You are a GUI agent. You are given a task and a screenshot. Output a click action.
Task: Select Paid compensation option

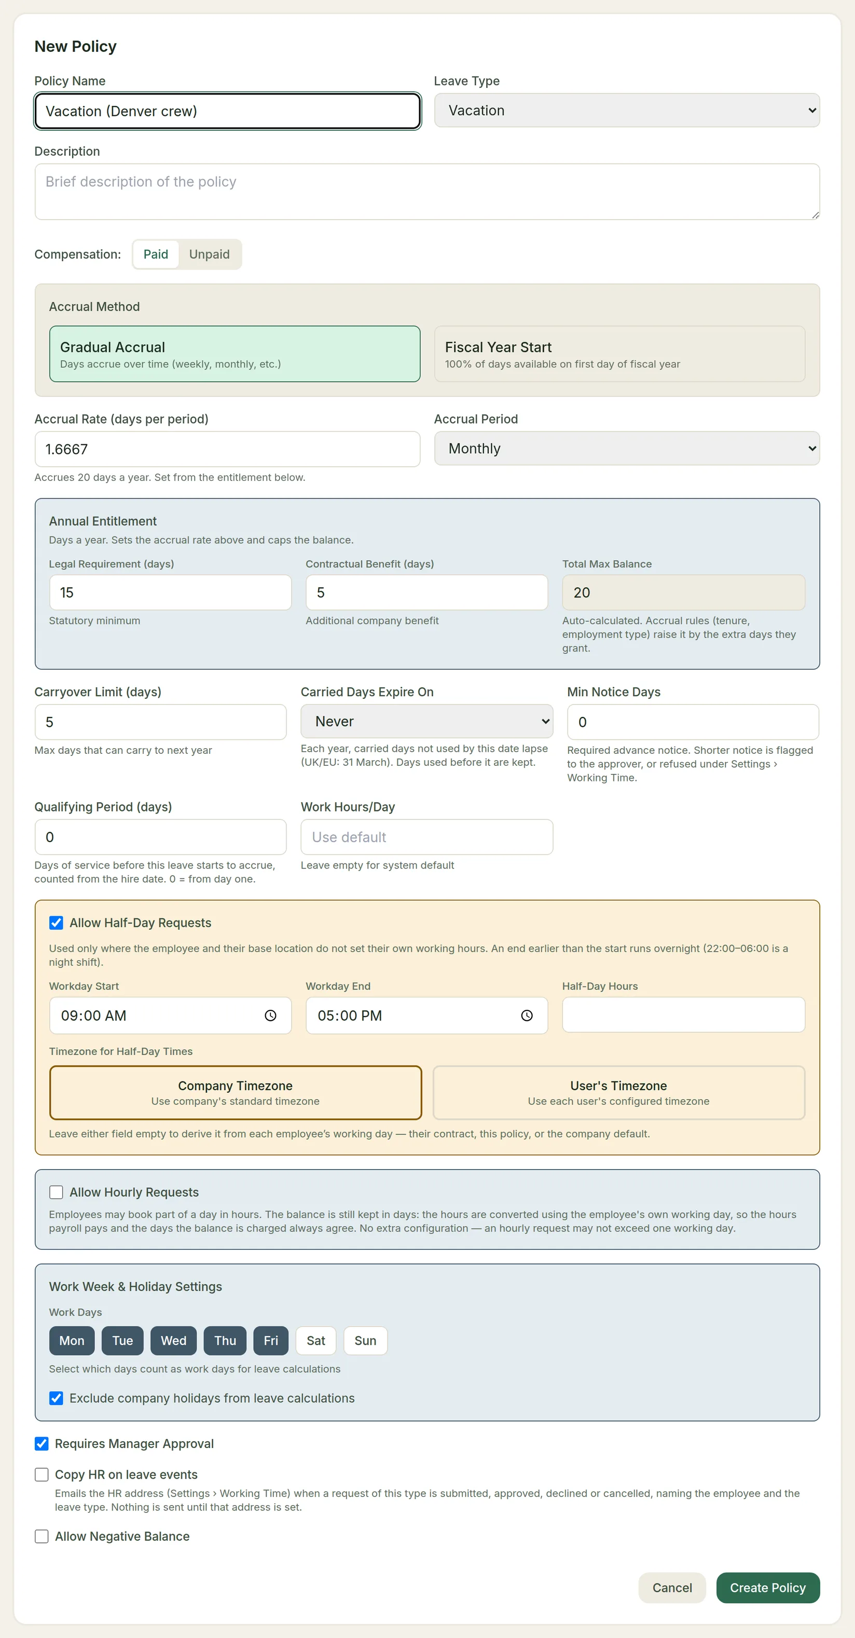156,254
